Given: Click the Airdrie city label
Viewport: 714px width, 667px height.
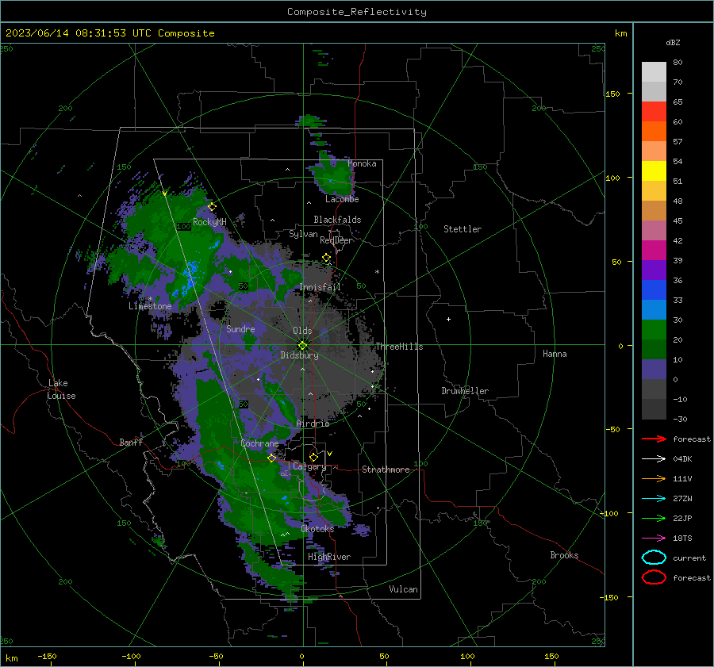Looking at the screenshot, I should (x=313, y=424).
